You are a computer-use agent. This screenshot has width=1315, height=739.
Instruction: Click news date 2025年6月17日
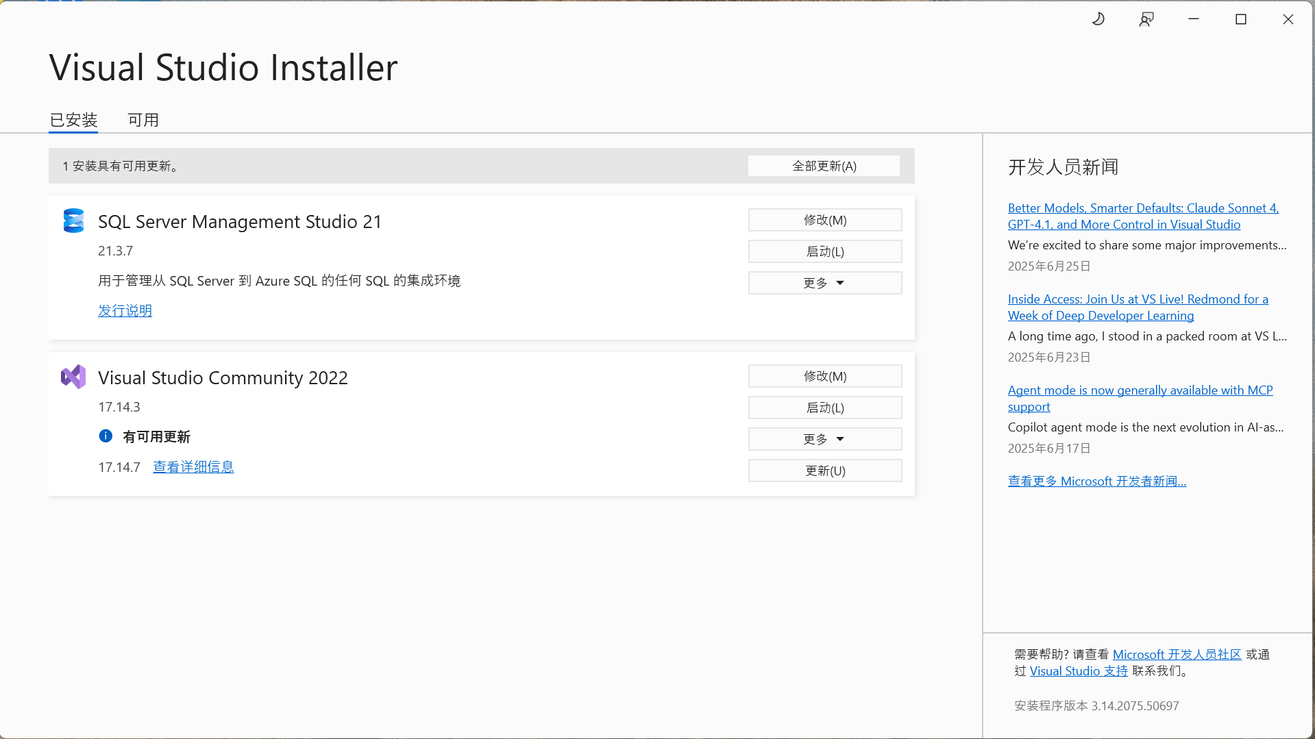[x=1048, y=448]
